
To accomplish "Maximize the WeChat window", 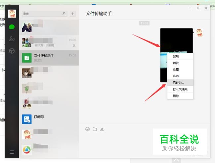I will click(198, 8).
